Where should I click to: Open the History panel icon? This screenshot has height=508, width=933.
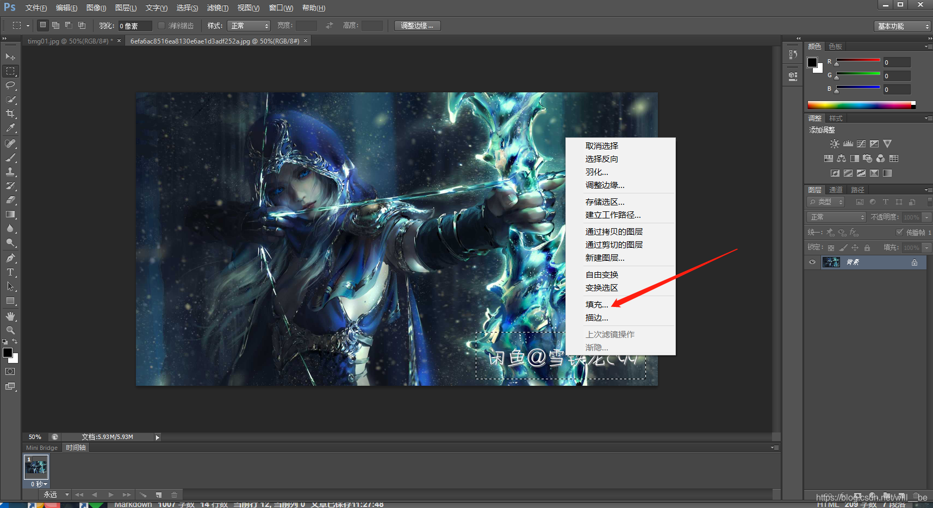pyautogui.click(x=793, y=54)
